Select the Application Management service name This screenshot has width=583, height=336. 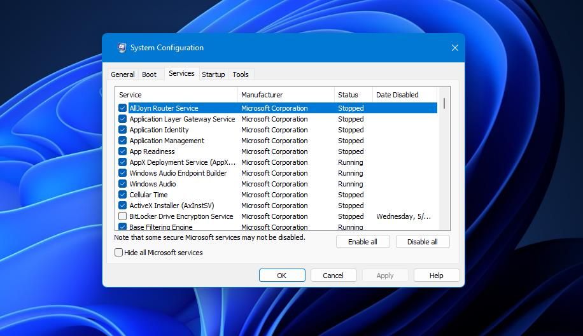point(167,141)
